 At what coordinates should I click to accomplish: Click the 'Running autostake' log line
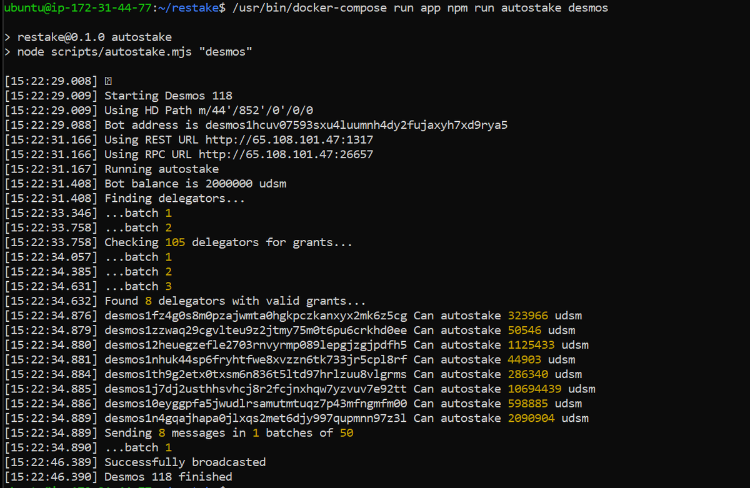pos(161,169)
